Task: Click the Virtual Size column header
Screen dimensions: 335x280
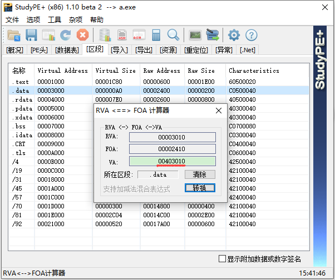Action: tap(116, 71)
